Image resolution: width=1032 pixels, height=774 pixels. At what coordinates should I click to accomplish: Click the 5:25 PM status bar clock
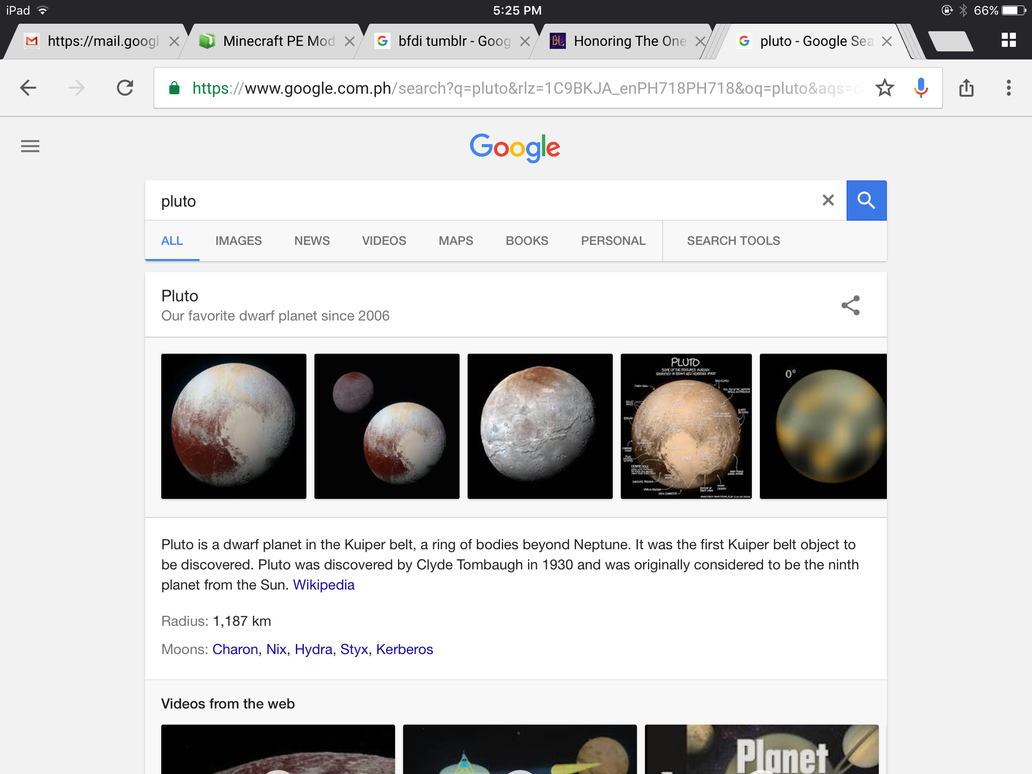click(x=517, y=11)
